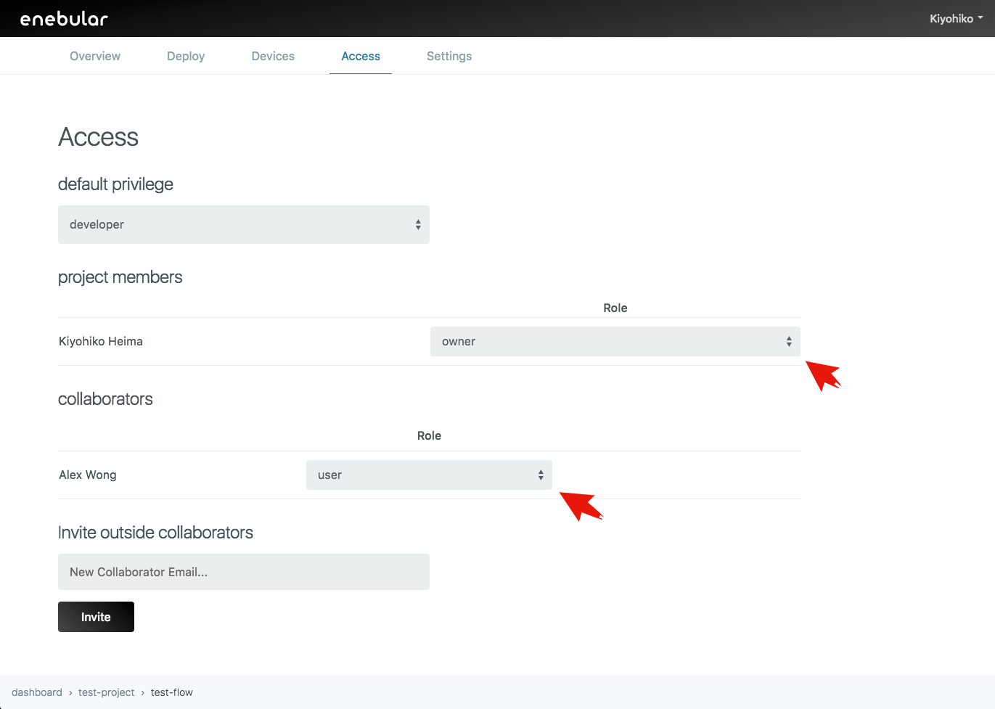Switch to the Overview tab

tap(95, 56)
